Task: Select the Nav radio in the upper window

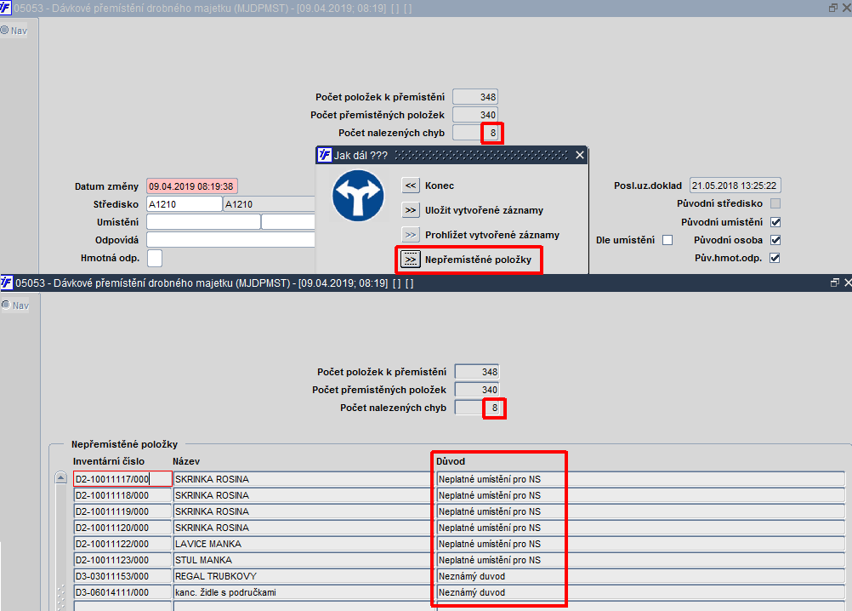Action: (4, 31)
